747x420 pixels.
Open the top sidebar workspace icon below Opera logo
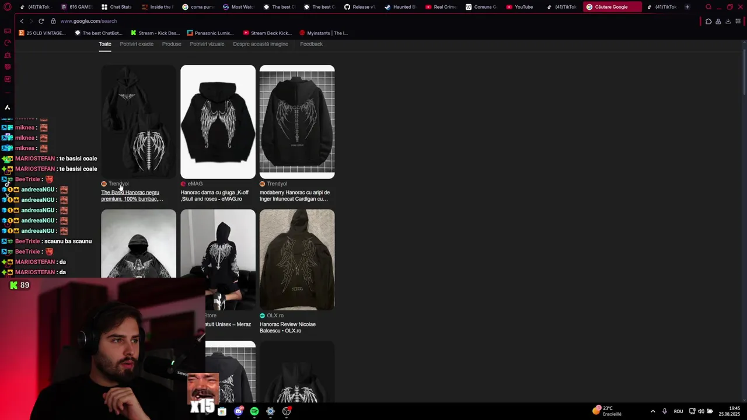tap(8, 31)
